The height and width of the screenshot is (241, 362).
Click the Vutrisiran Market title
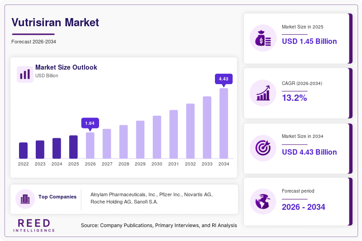tap(55, 23)
